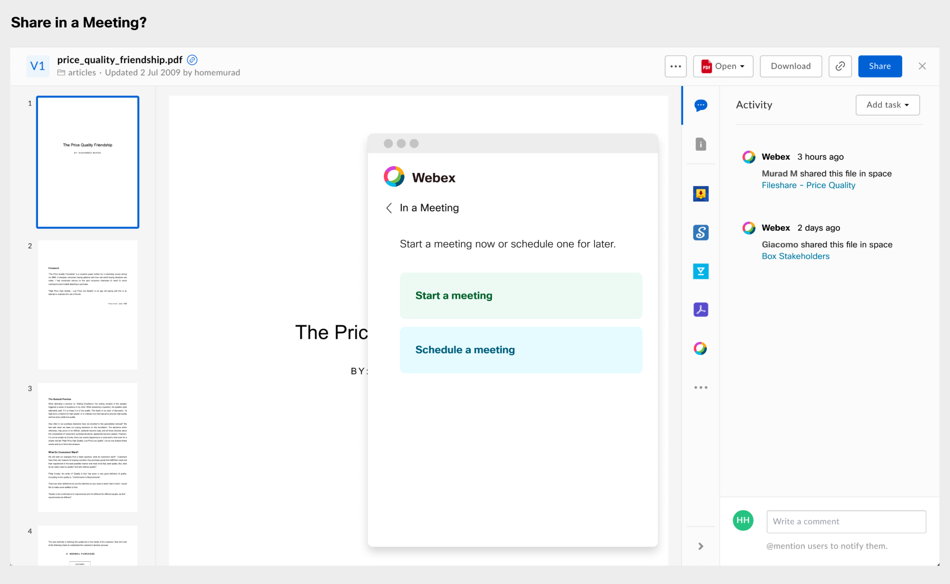Click the 'In a Meeting' heading text
This screenshot has height=584, width=950.
(x=429, y=208)
